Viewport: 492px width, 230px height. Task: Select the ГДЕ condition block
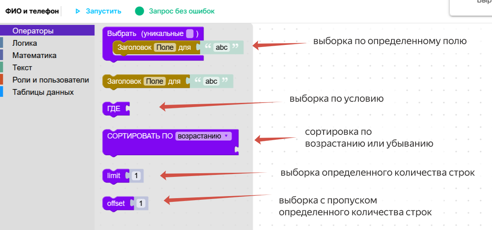113,109
